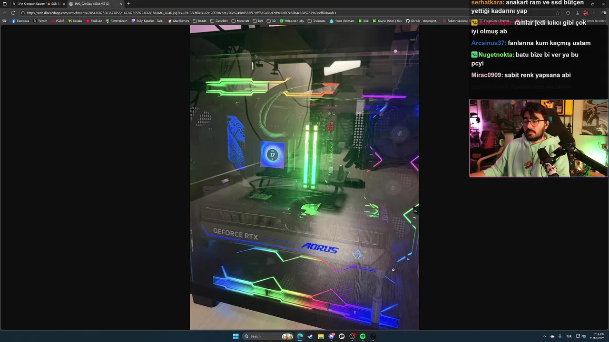
Task: Expand the GameDev bookmarks folder
Action: click(219, 21)
